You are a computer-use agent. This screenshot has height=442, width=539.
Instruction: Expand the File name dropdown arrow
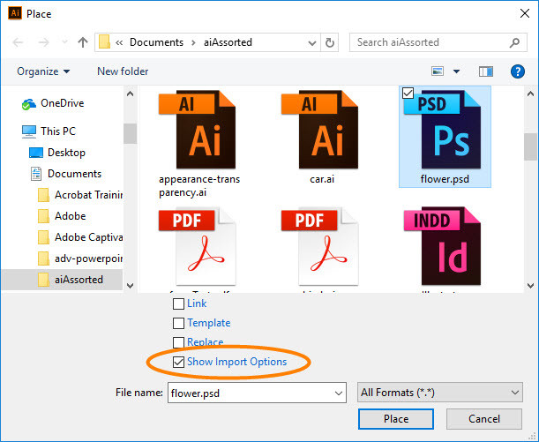pyautogui.click(x=339, y=393)
